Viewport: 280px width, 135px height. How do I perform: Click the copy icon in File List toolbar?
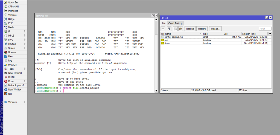point(175,29)
